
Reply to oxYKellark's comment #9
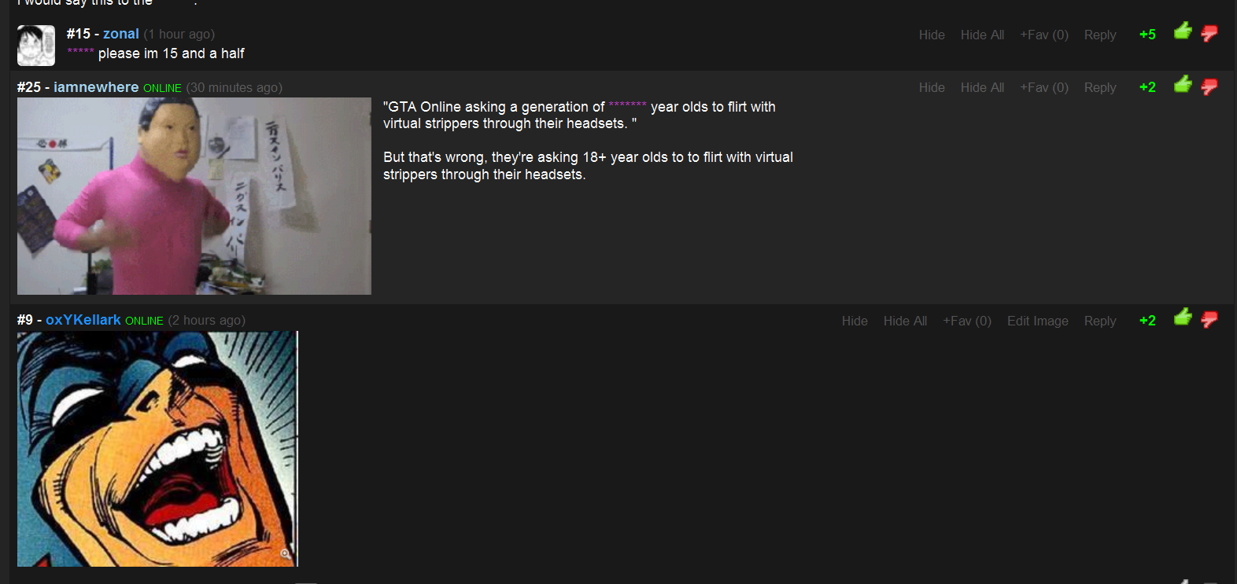[x=1100, y=321]
